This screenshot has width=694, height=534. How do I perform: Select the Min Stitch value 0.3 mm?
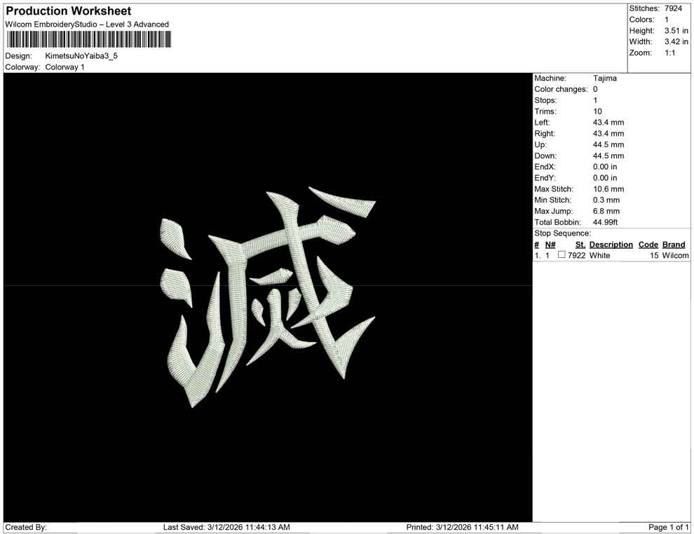click(606, 200)
